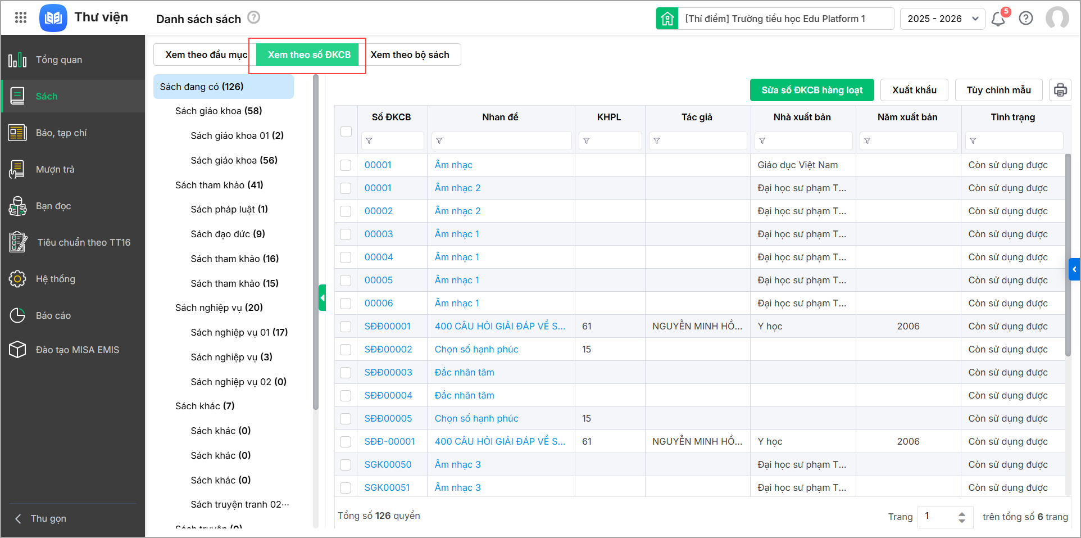
Task: Select Sách đang có (126) root node
Action: tap(223, 87)
